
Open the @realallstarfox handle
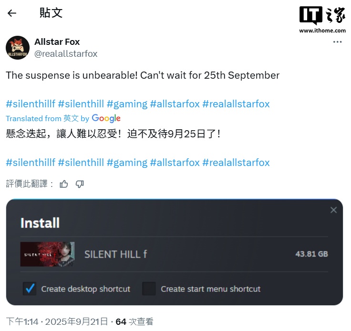click(66, 54)
